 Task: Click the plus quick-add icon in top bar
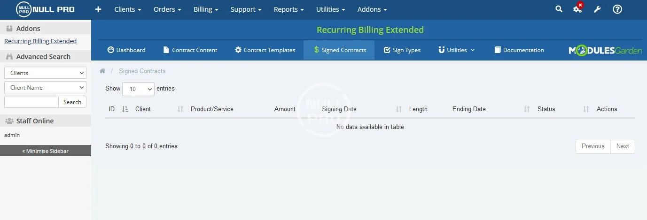click(x=98, y=9)
